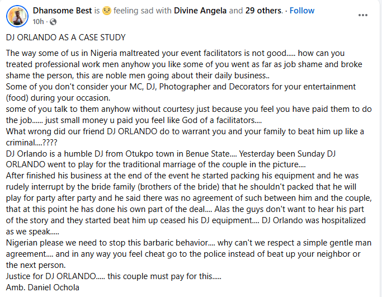Click the "DJ ORLANDO AS A CASE STUDY" heading
The image size is (382, 297).
pyautogui.click(x=66, y=37)
